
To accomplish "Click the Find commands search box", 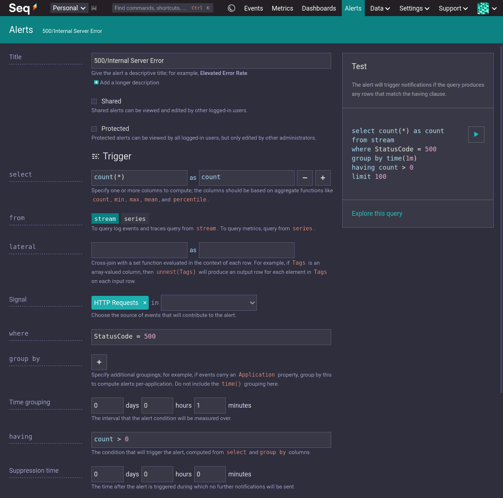I will tap(162, 8).
